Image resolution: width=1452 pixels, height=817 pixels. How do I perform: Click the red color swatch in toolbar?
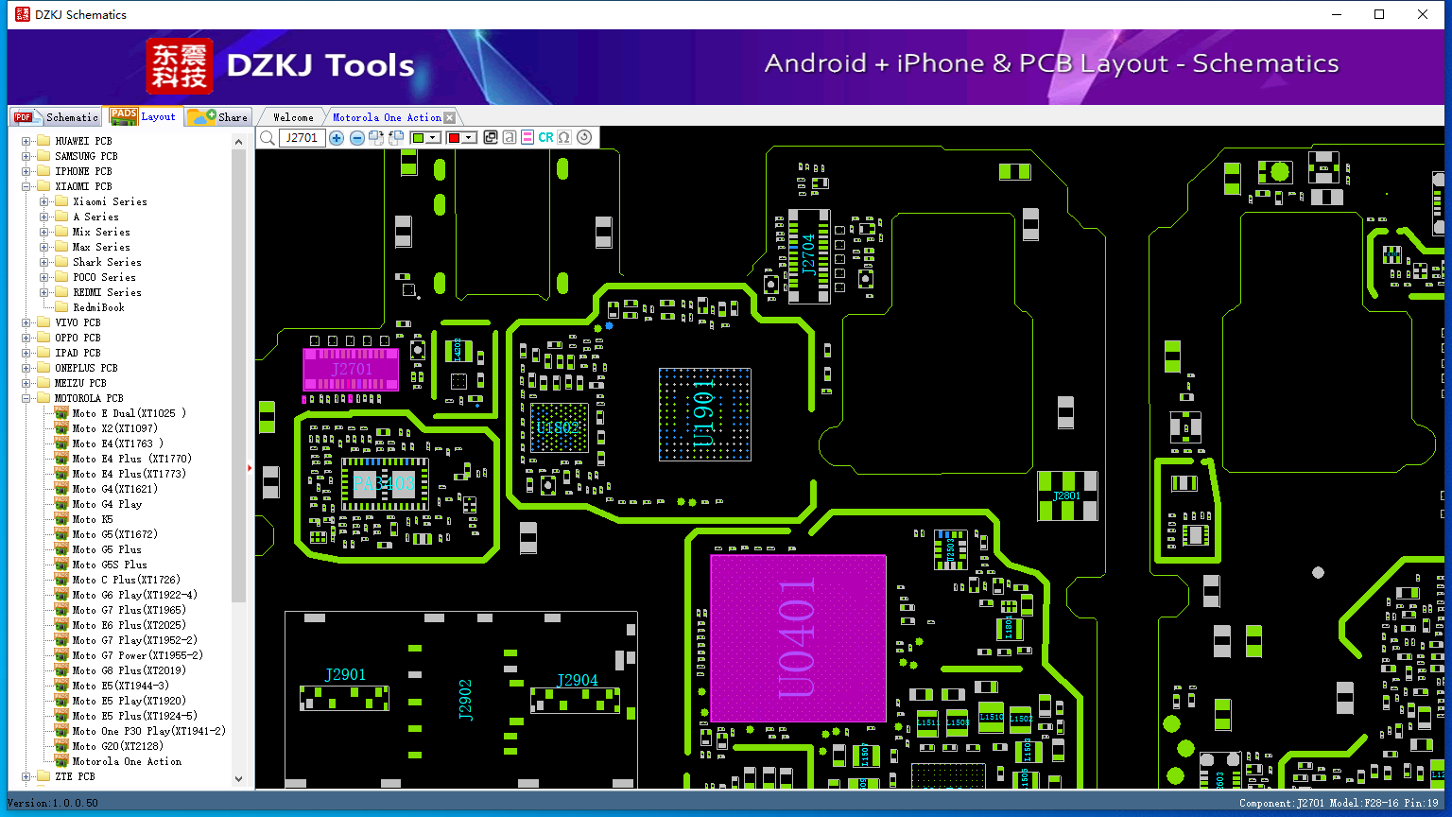(454, 138)
